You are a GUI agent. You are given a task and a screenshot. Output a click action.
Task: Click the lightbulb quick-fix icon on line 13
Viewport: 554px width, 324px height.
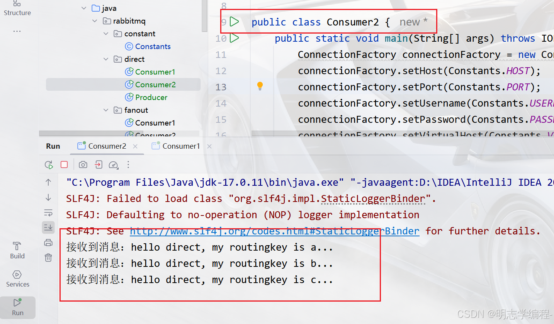pyautogui.click(x=260, y=86)
